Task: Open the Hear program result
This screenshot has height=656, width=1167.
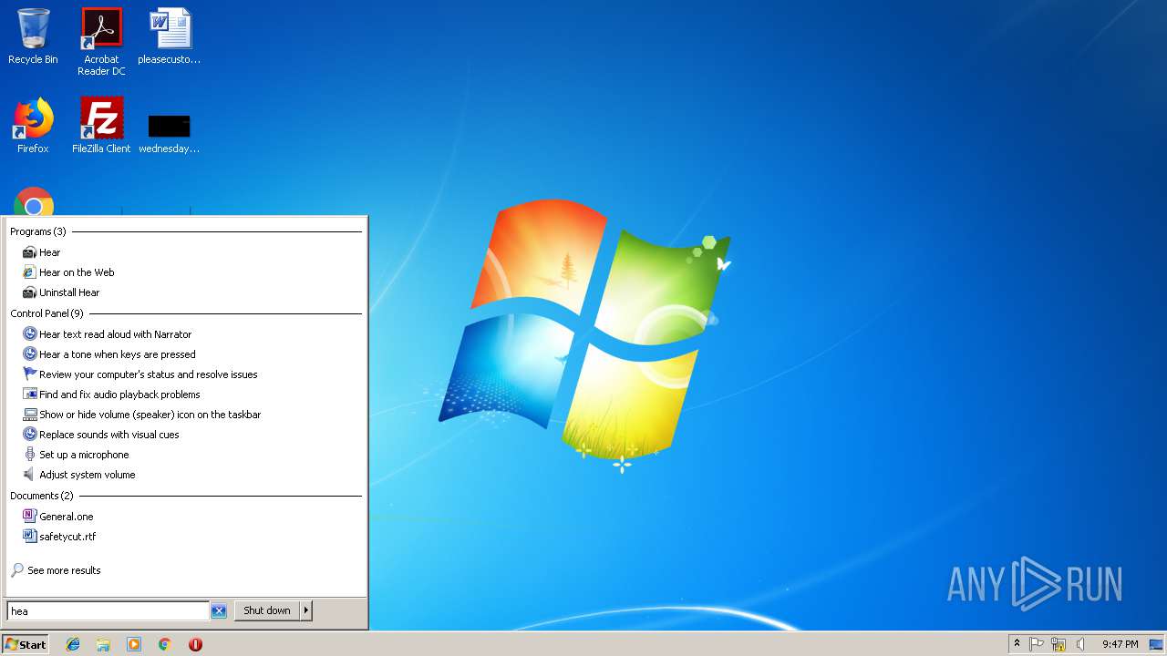Action: (49, 252)
